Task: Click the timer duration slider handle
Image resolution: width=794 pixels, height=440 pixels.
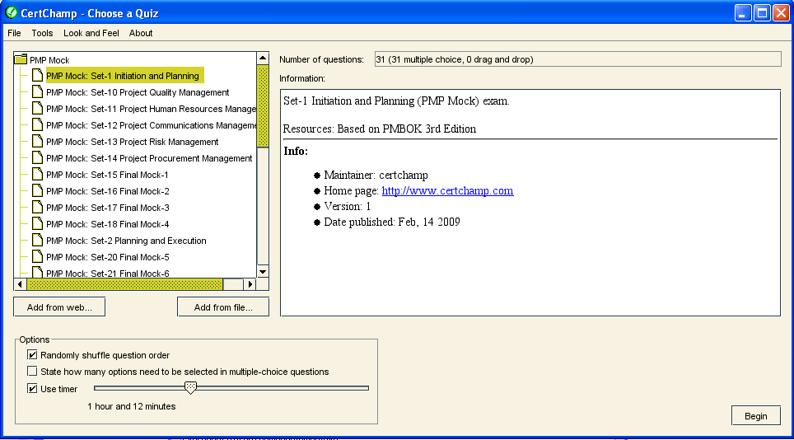Action: [190, 387]
